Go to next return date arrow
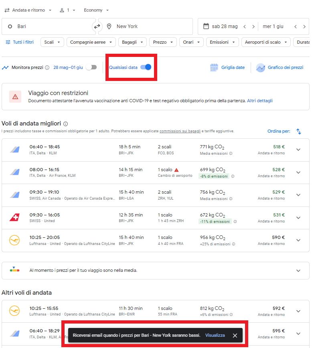Image resolution: width=312 pixels, height=348 pixels. (304, 26)
